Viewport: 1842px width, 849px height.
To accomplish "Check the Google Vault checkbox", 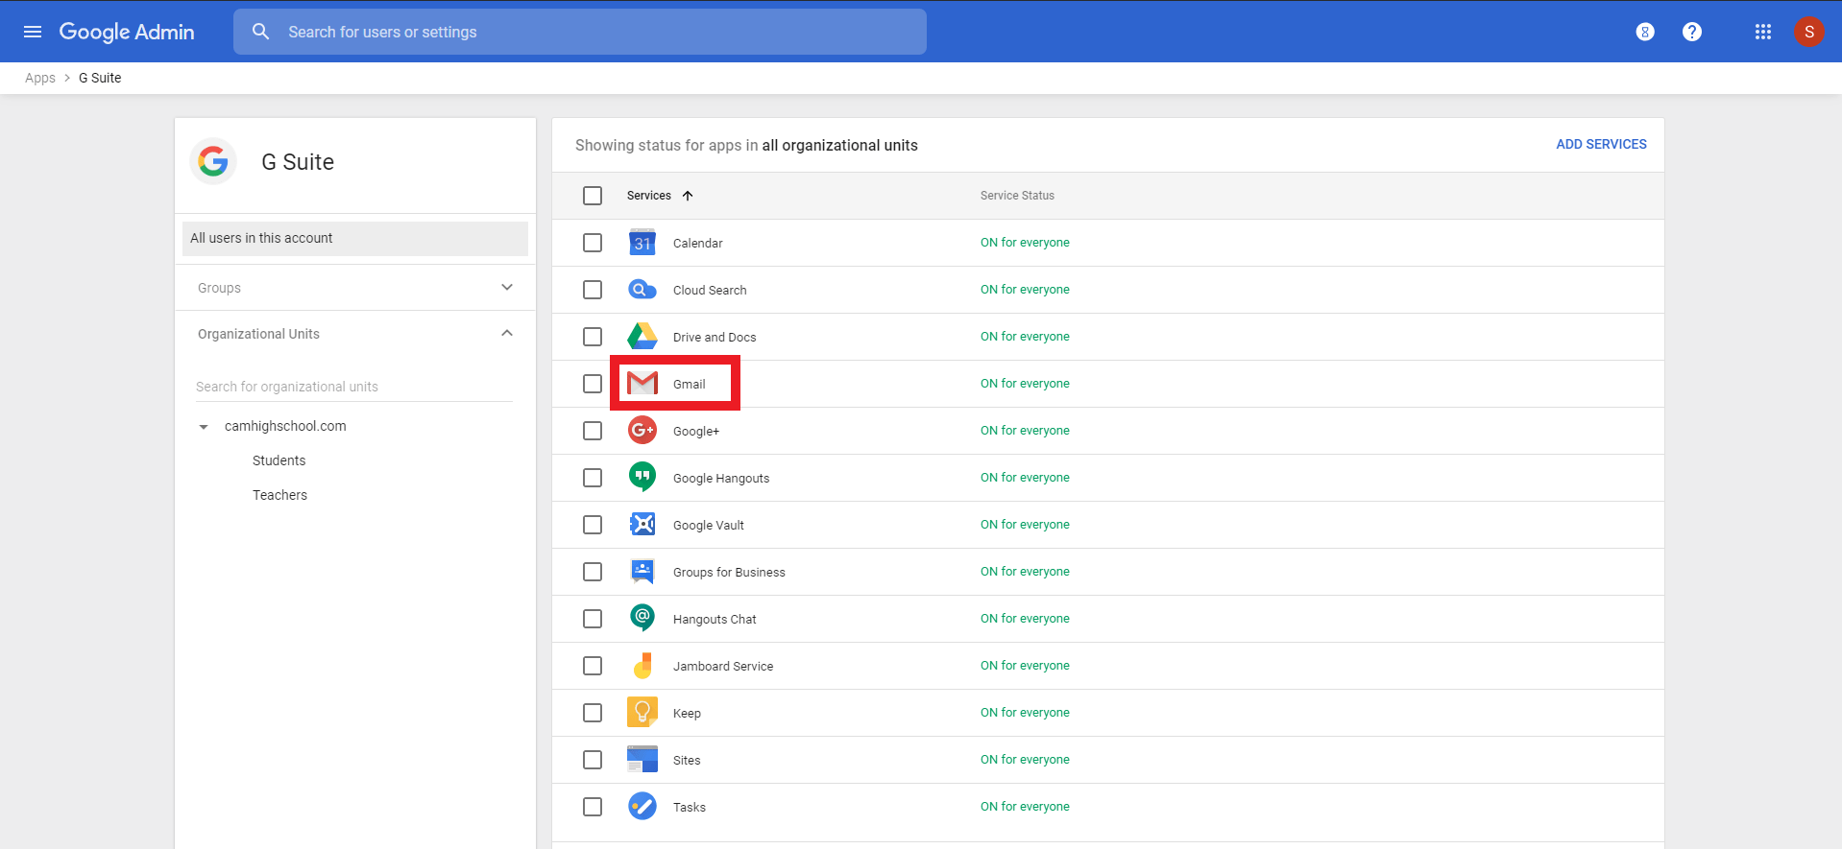I will tap(593, 525).
